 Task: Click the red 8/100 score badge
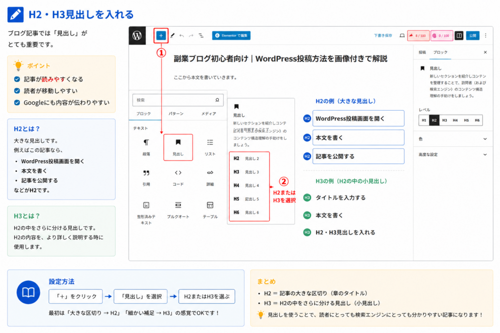pyautogui.click(x=418, y=36)
